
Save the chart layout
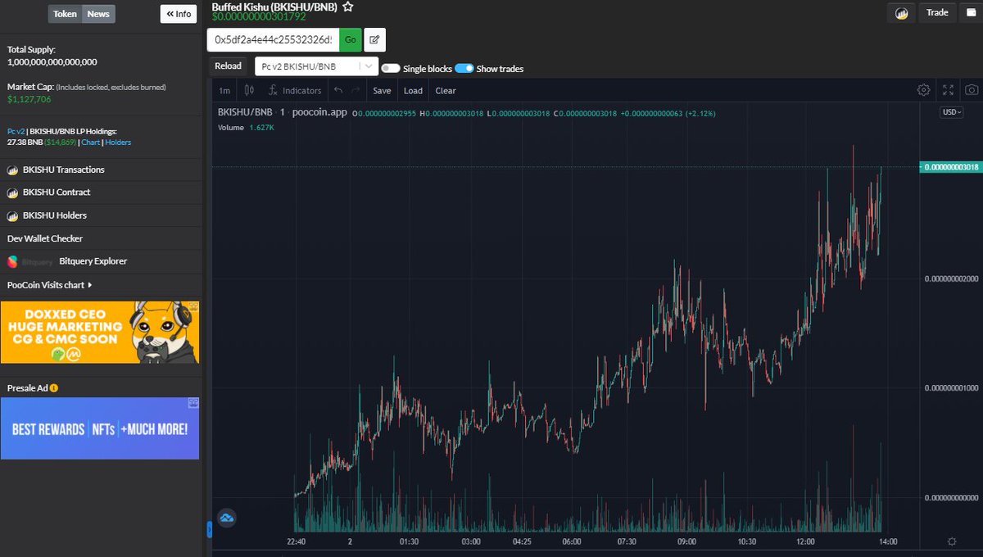(382, 91)
